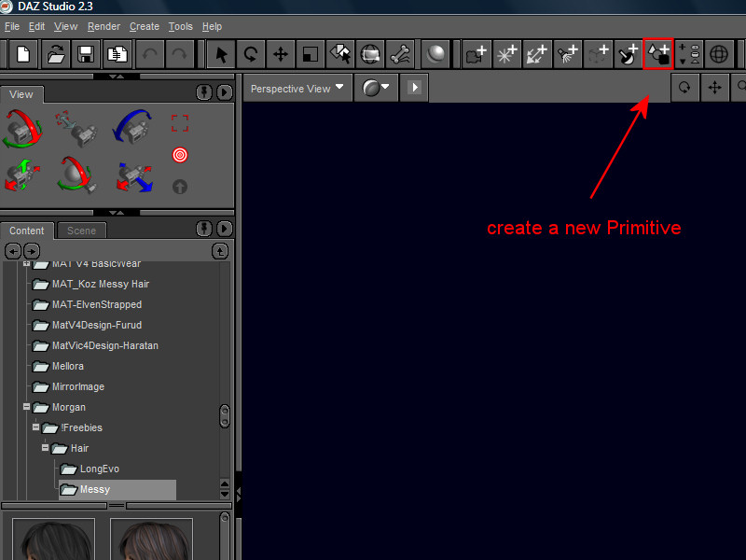The image size is (746, 560).
Task: Toggle the pin on the Content panel
Action: point(204,229)
